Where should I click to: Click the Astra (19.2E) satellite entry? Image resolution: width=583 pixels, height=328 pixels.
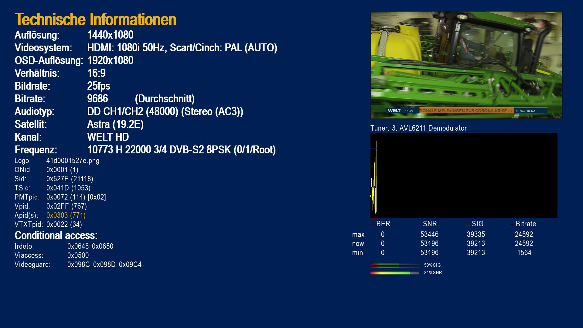(115, 124)
